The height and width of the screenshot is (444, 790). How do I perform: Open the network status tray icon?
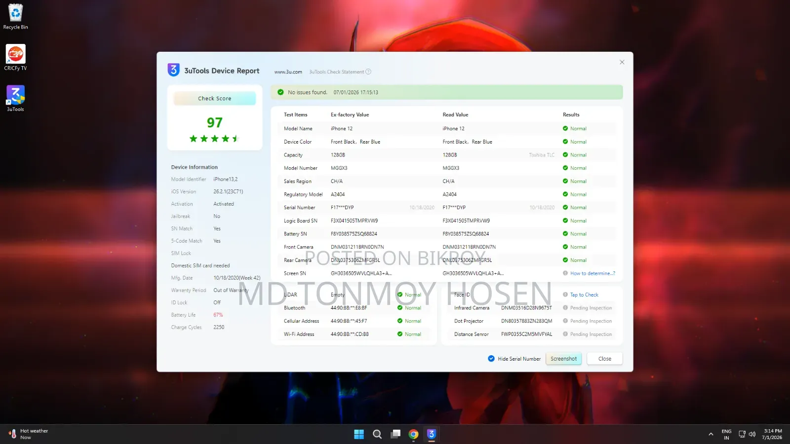(x=742, y=434)
